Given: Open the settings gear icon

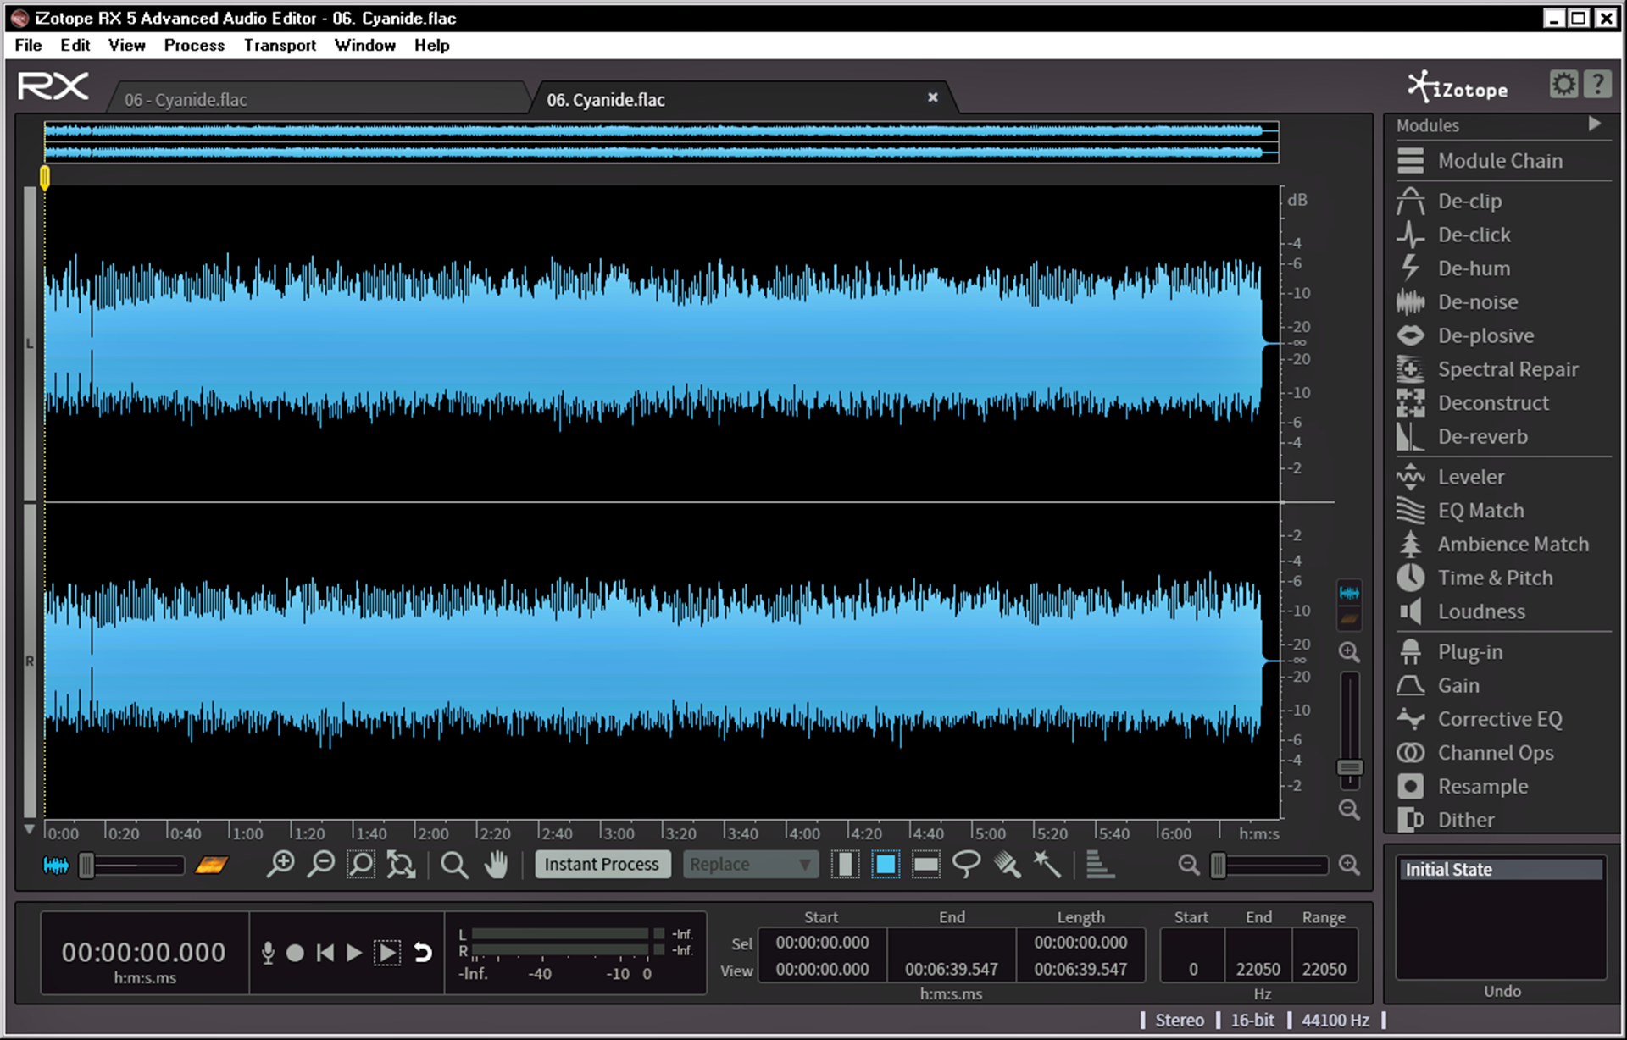Looking at the screenshot, I should [1563, 85].
